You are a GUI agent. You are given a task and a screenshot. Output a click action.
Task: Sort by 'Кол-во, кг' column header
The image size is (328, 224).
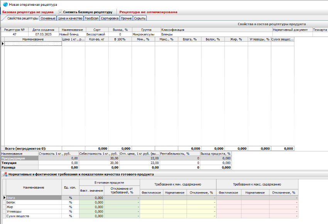pyautogui.click(x=96, y=39)
